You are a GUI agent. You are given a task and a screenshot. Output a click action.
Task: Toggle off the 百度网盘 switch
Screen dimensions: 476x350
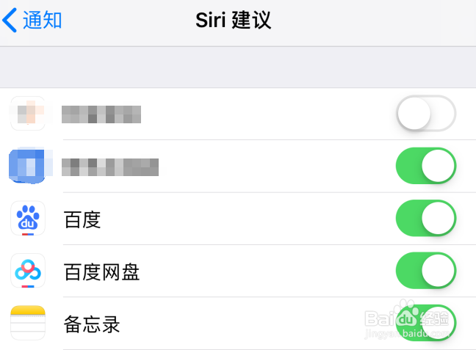point(426,271)
